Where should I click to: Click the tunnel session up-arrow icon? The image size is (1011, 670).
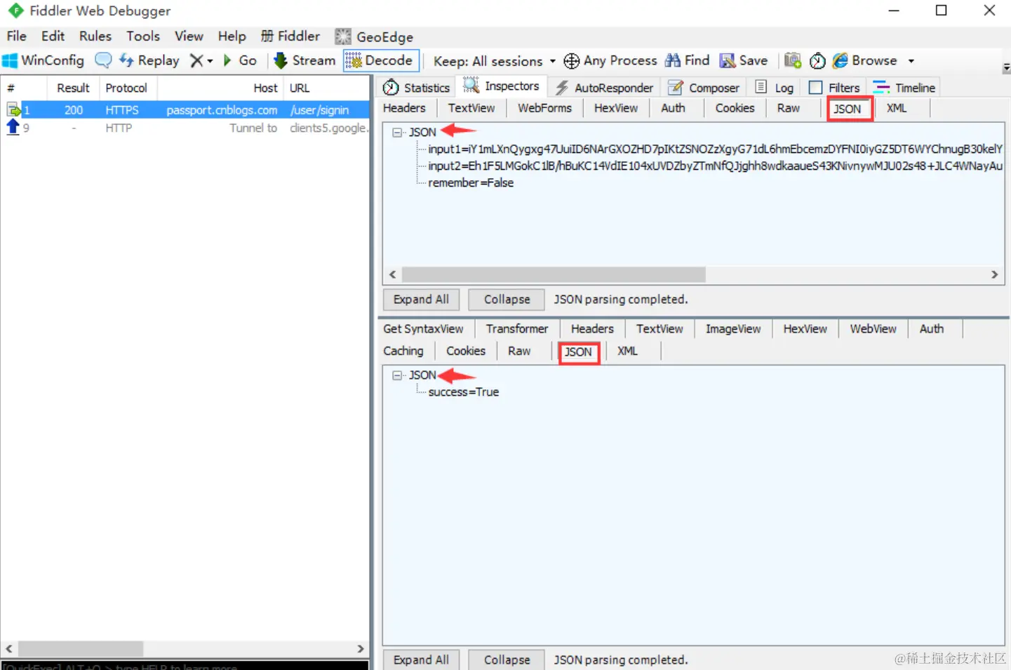[13, 128]
